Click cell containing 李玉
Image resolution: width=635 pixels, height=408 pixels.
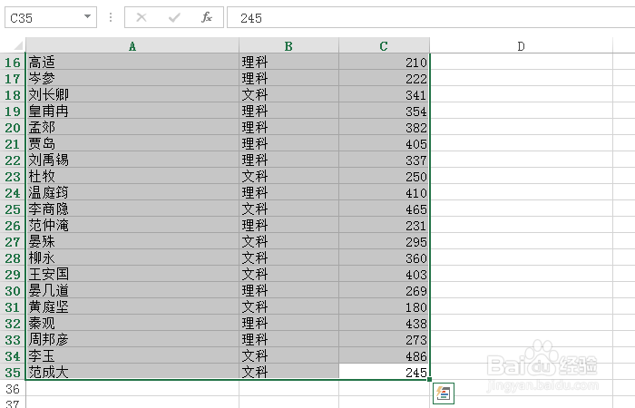click(x=132, y=355)
